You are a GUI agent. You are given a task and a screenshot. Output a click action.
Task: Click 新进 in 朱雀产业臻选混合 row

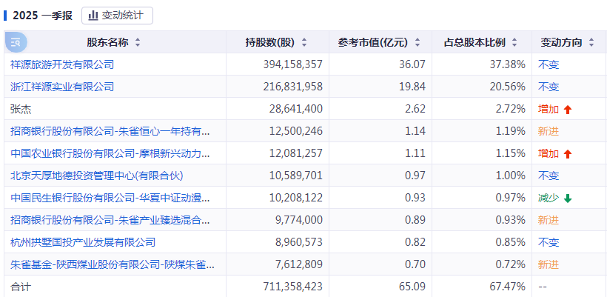coord(549,220)
